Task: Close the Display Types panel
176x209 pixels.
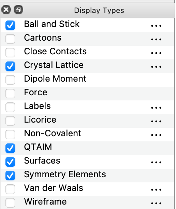Action: point(6,10)
